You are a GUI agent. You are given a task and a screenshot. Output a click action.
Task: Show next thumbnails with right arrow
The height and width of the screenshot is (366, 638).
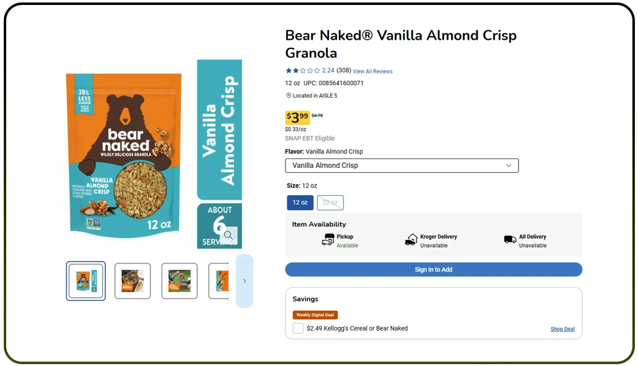(x=244, y=281)
